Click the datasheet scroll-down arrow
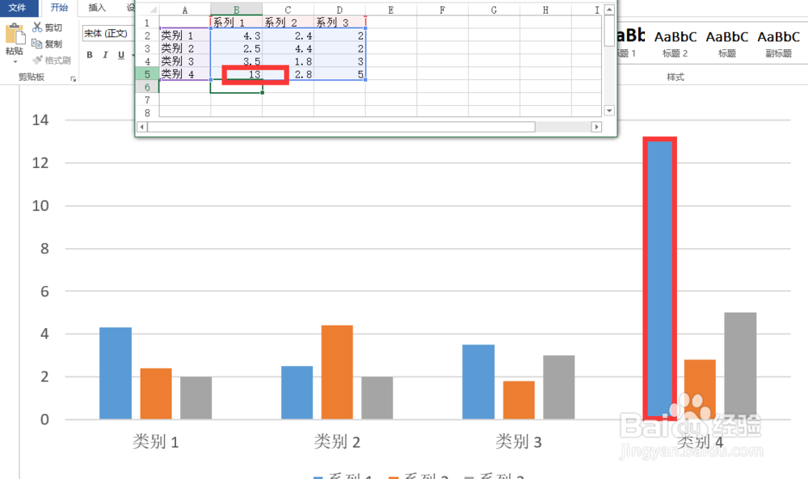 (x=609, y=110)
